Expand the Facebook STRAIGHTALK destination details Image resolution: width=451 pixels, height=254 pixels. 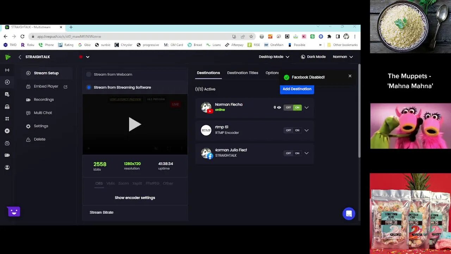[x=307, y=153]
